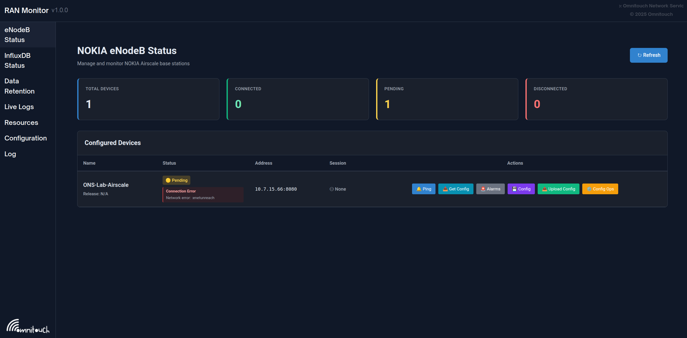The image size is (687, 338).
Task: Go to InfluxDB Status in the sidebar
Action: pyautogui.click(x=28, y=61)
